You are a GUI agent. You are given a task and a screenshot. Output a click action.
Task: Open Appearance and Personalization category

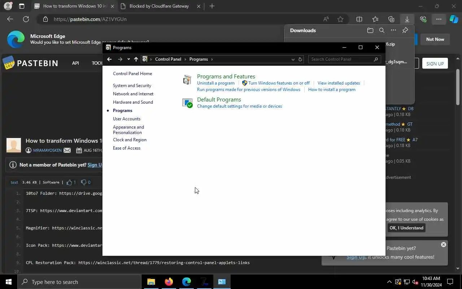click(128, 130)
